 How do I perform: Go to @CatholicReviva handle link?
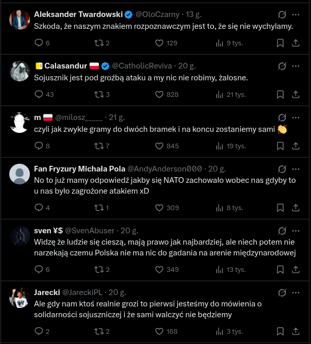click(x=142, y=66)
